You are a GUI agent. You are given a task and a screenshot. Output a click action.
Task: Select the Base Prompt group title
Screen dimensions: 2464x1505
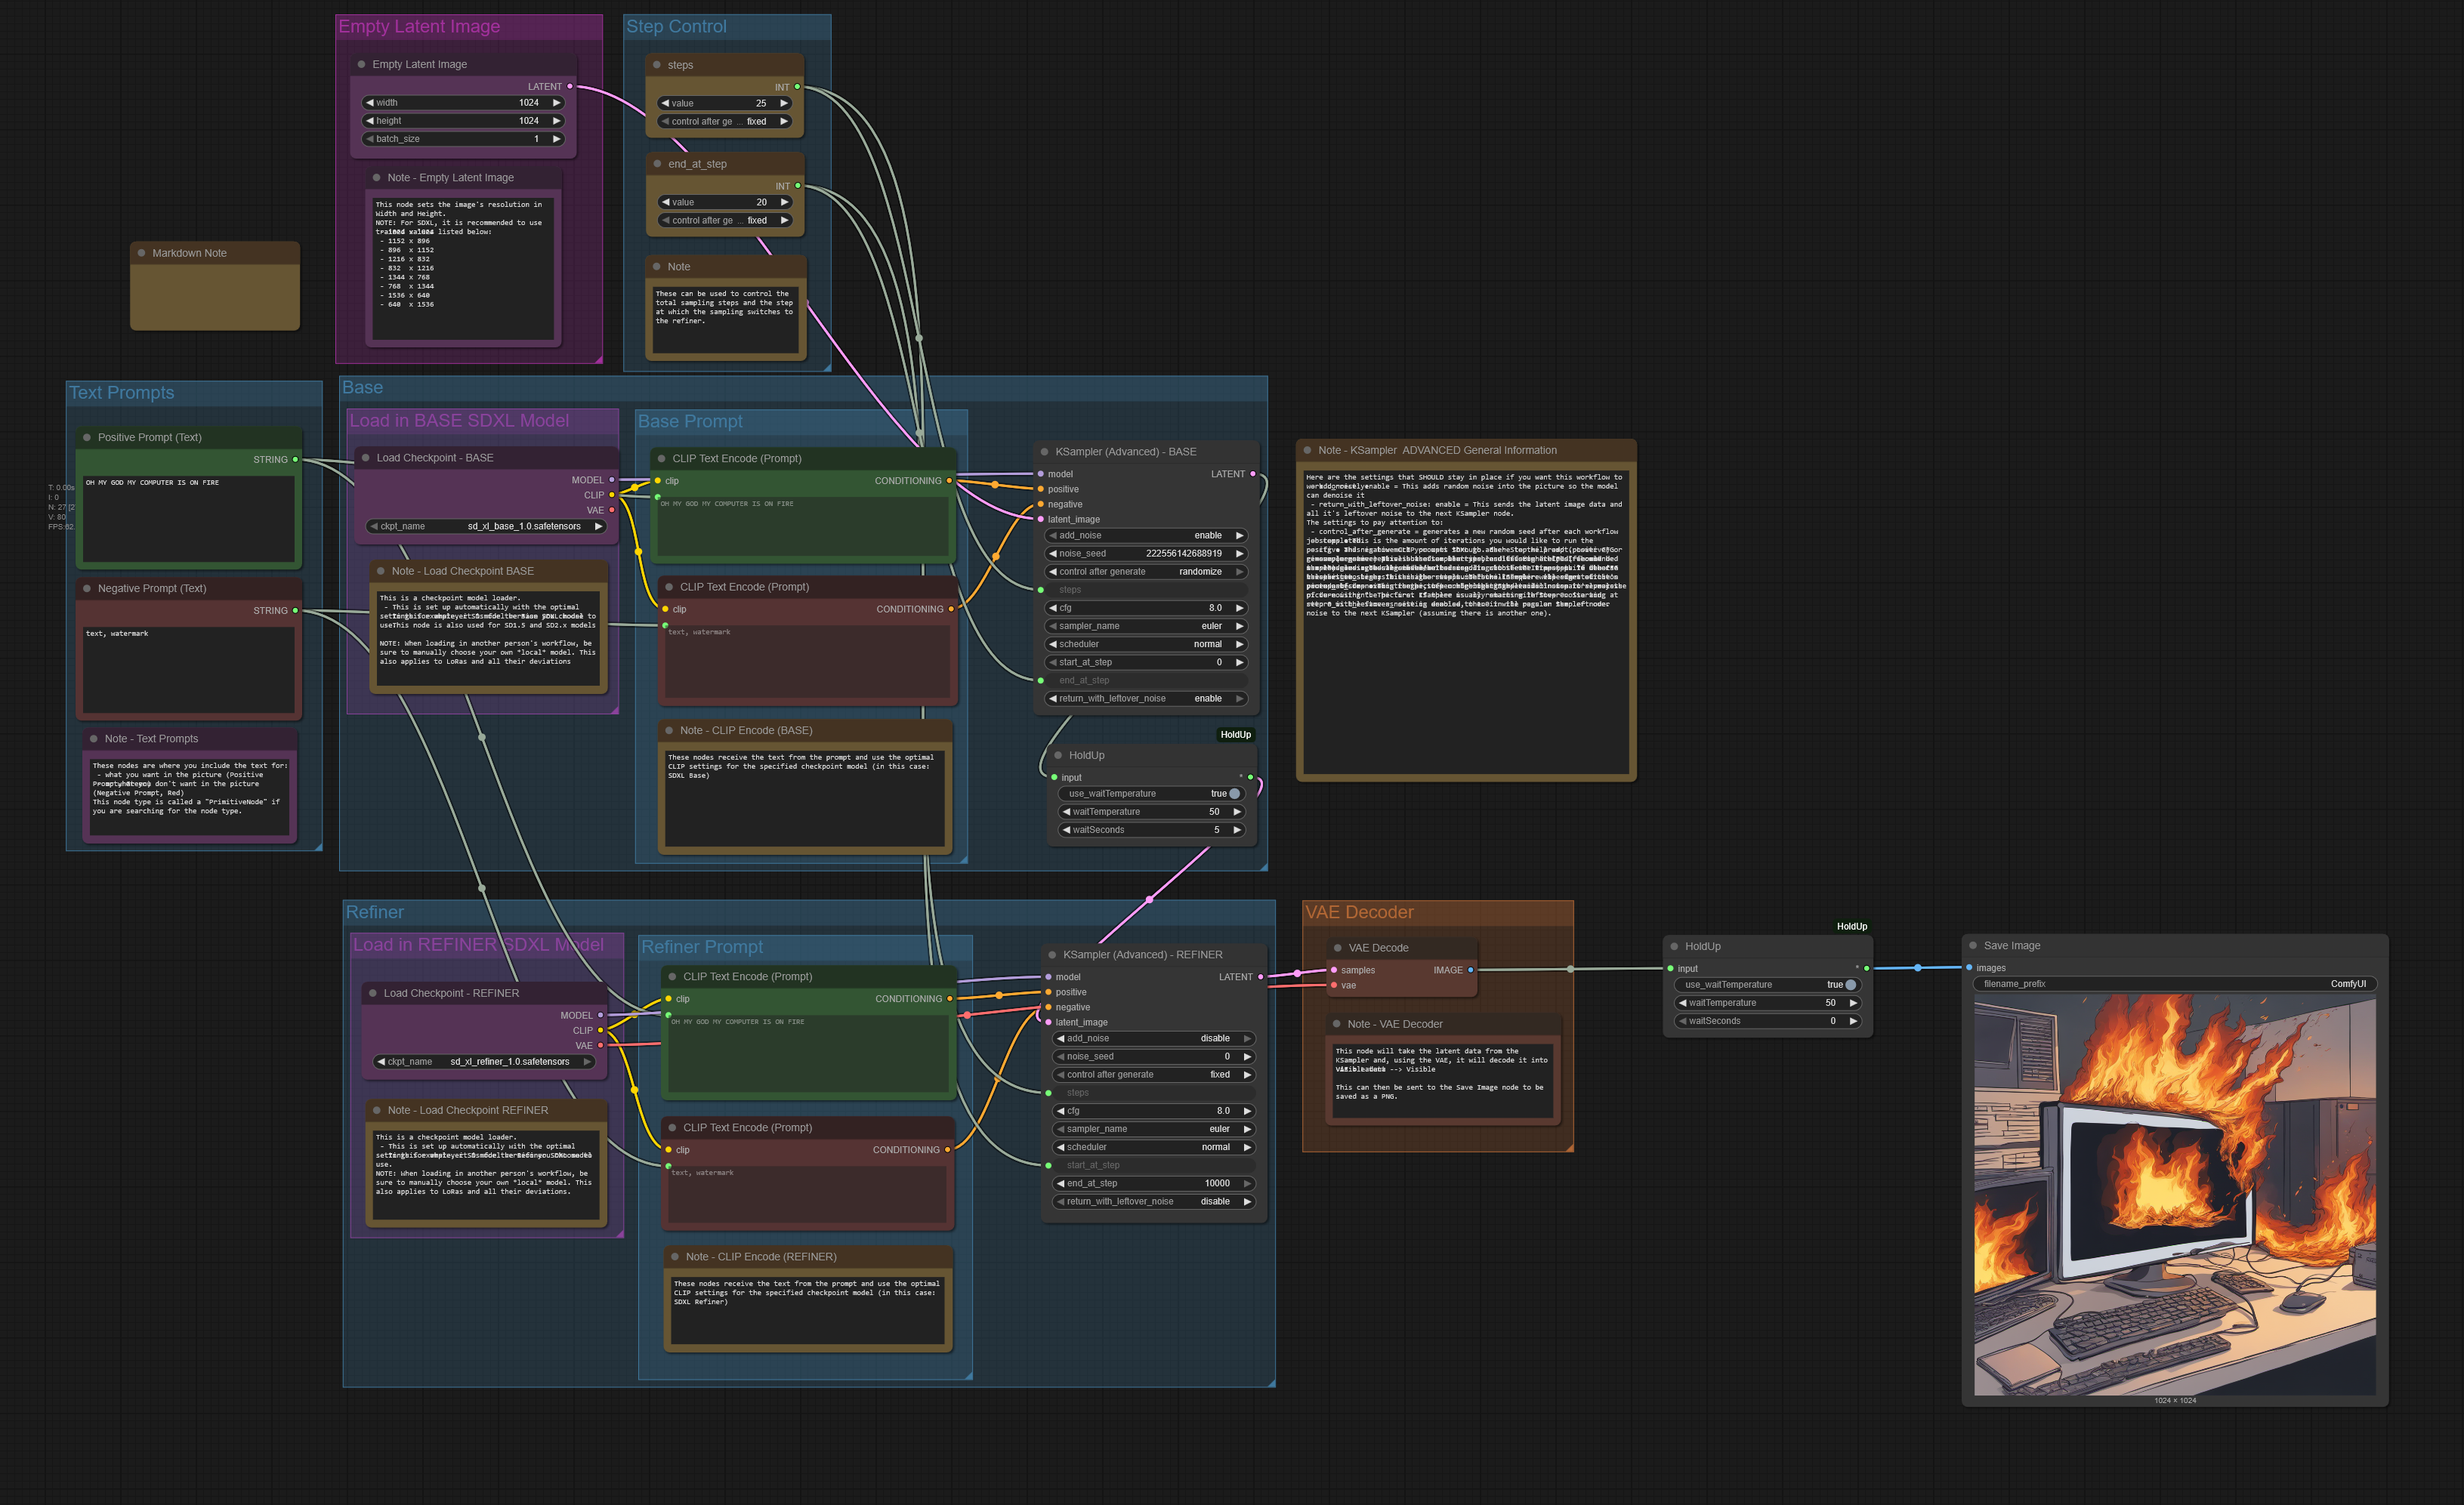(690, 421)
